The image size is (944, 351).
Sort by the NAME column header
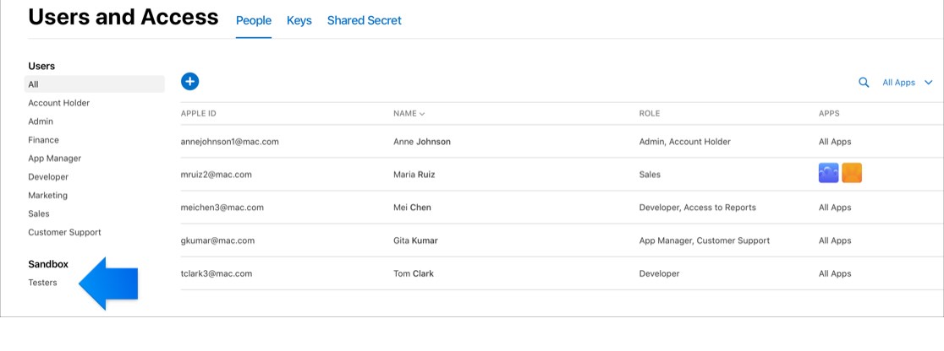(x=409, y=113)
